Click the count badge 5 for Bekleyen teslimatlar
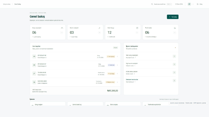The width and height of the screenshot is (209, 117). coord(174,81)
